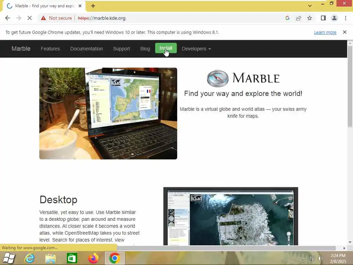353x265 pixels.
Task: Expand the Developers dropdown menu
Action: click(x=196, y=49)
